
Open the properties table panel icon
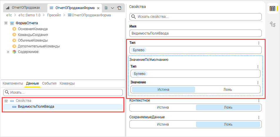click(x=272, y=8)
